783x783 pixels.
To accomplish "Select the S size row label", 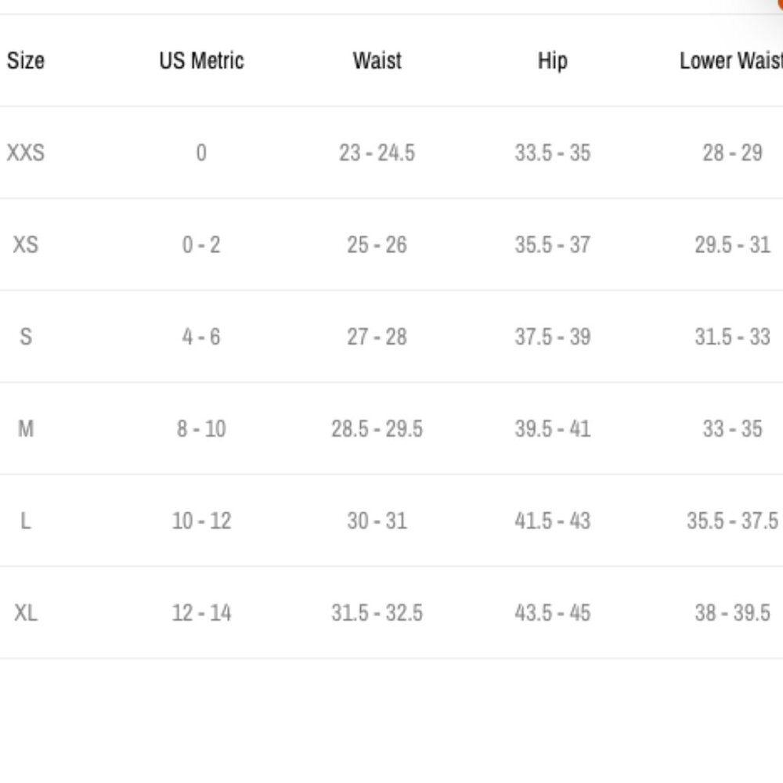I will (x=26, y=337).
